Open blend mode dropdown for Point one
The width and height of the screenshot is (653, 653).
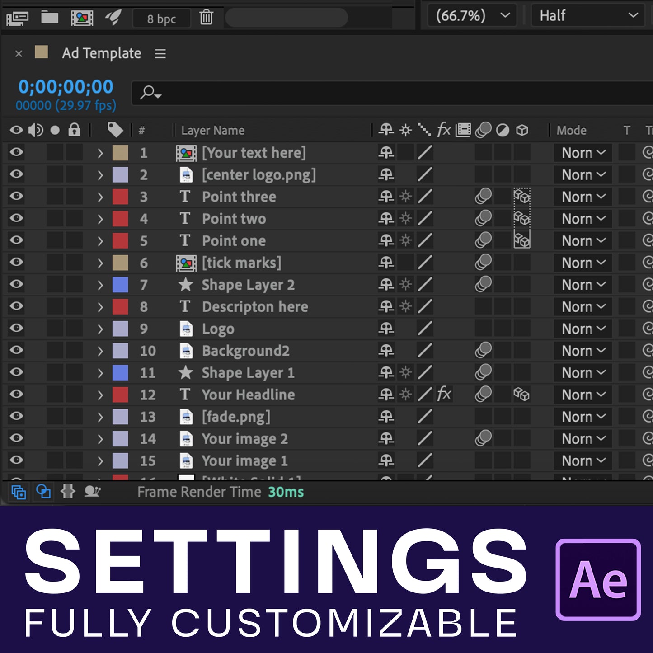(x=583, y=241)
